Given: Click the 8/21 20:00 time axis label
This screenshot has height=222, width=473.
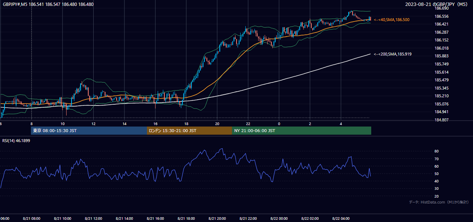Looking at the screenshot, I should pos(217,219).
